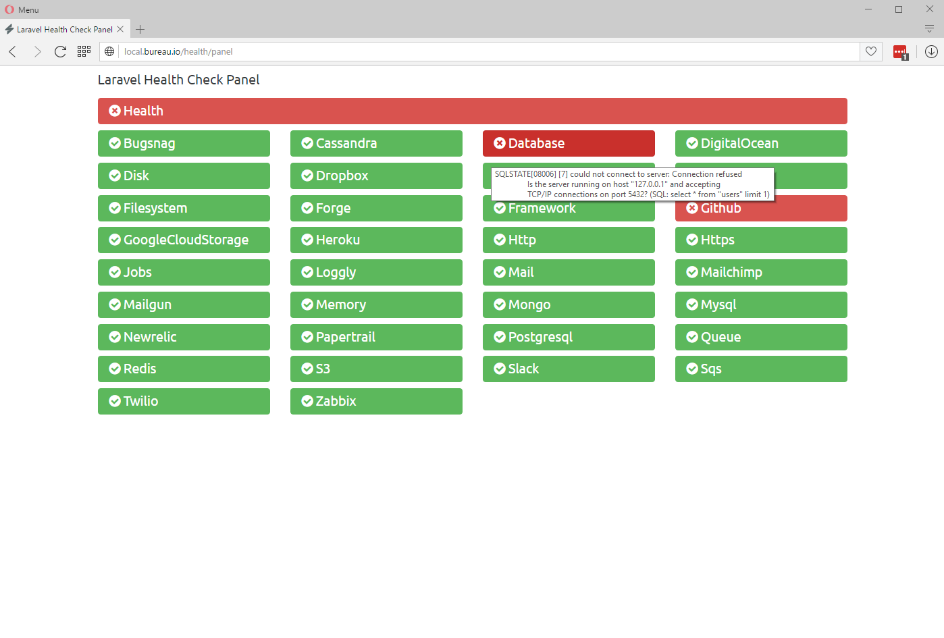Click the globe site info icon
Viewport: 944px width, 638px height.
[109, 52]
